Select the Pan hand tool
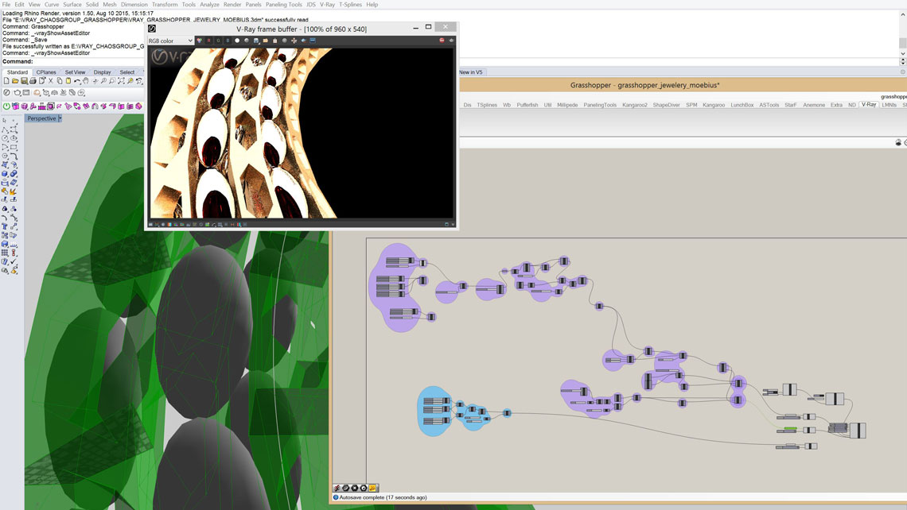The image size is (907, 510). click(86, 82)
